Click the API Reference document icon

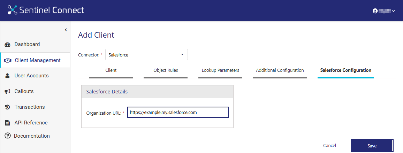(7, 123)
